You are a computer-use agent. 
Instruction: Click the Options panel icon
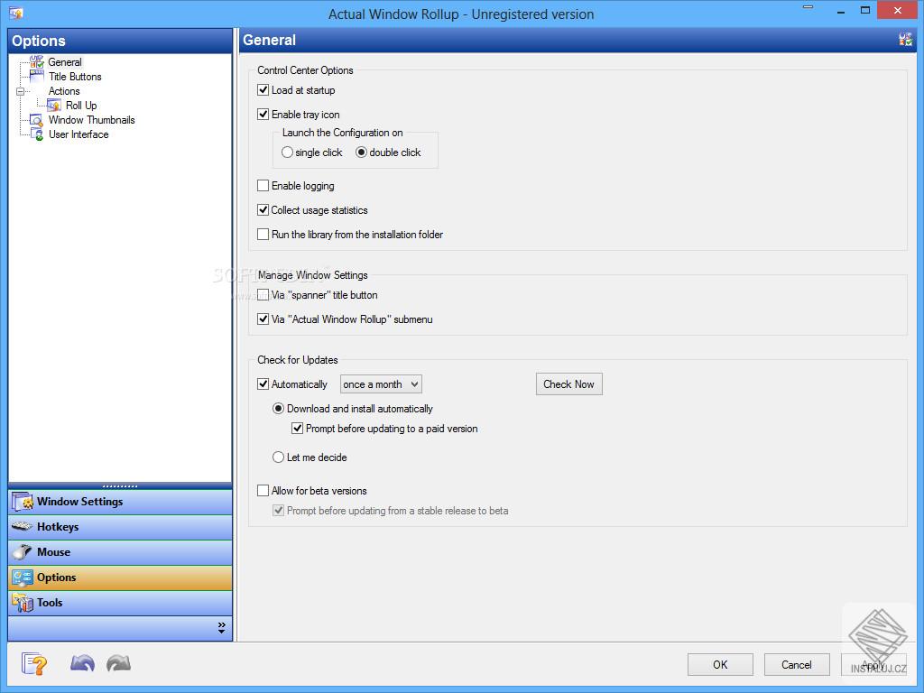pyautogui.click(x=23, y=577)
